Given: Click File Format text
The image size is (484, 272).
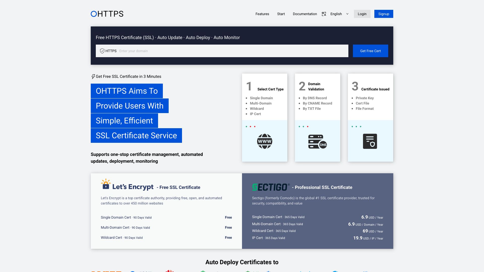Looking at the screenshot, I should [x=365, y=109].
